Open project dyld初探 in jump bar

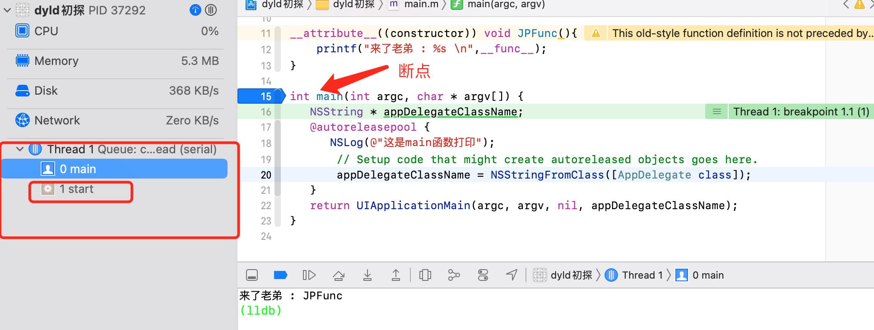coord(274,5)
